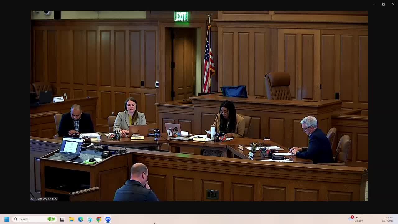
Task: Click the taskbar Search input box
Action: (31, 219)
